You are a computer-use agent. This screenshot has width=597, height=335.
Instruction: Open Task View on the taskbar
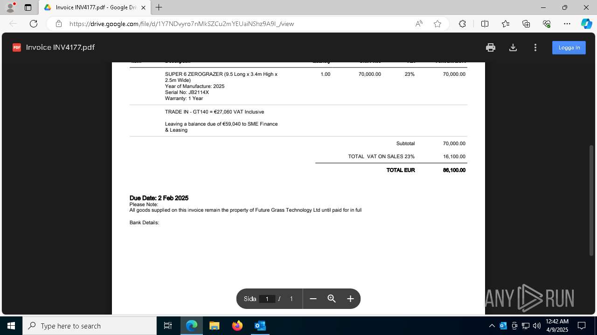168,326
